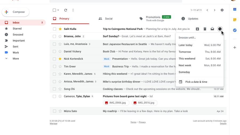
Task: Archive the Salit Kulla email
Action: 197,29
